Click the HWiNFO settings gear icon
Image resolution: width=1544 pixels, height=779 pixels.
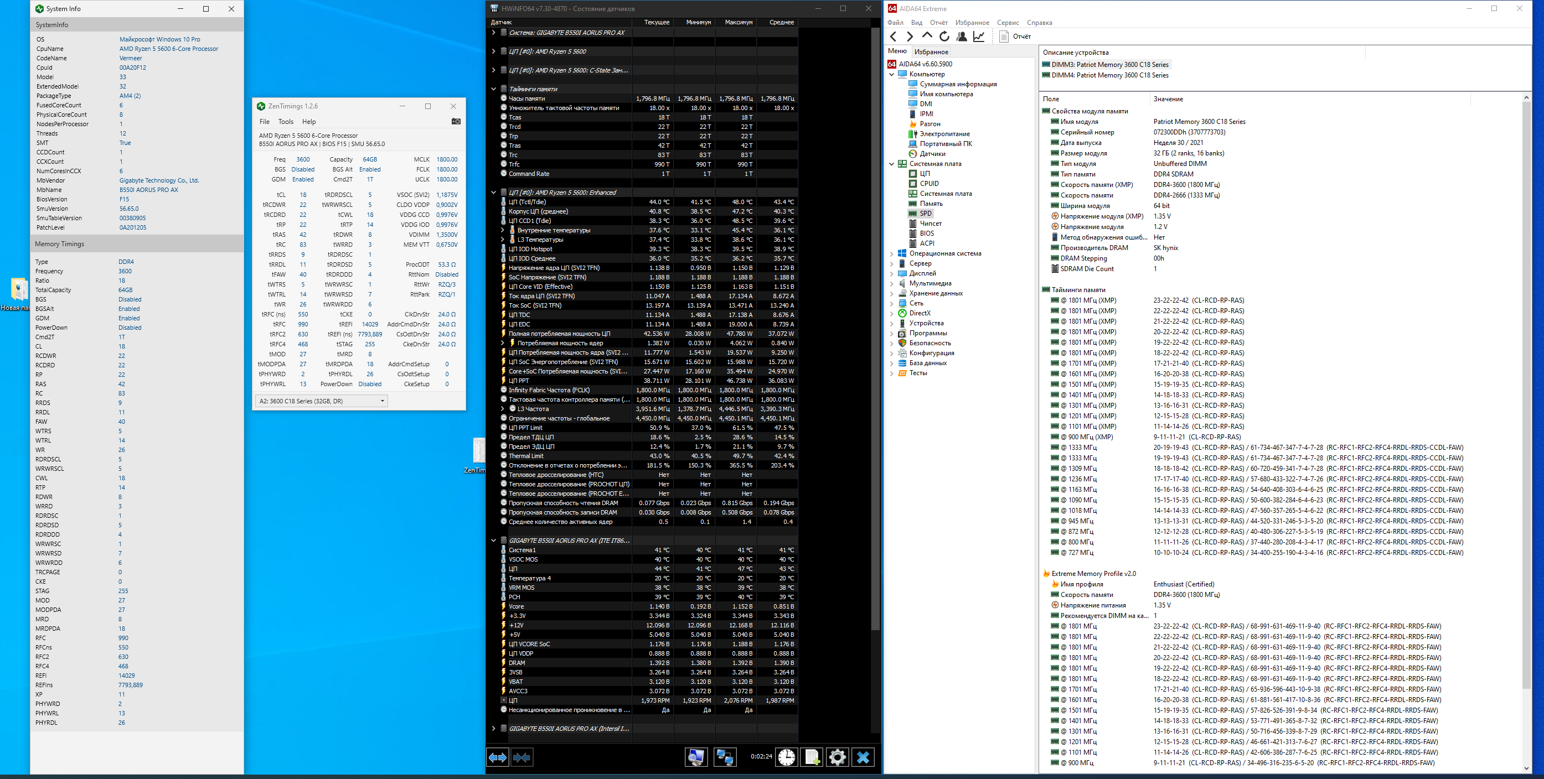tap(836, 757)
